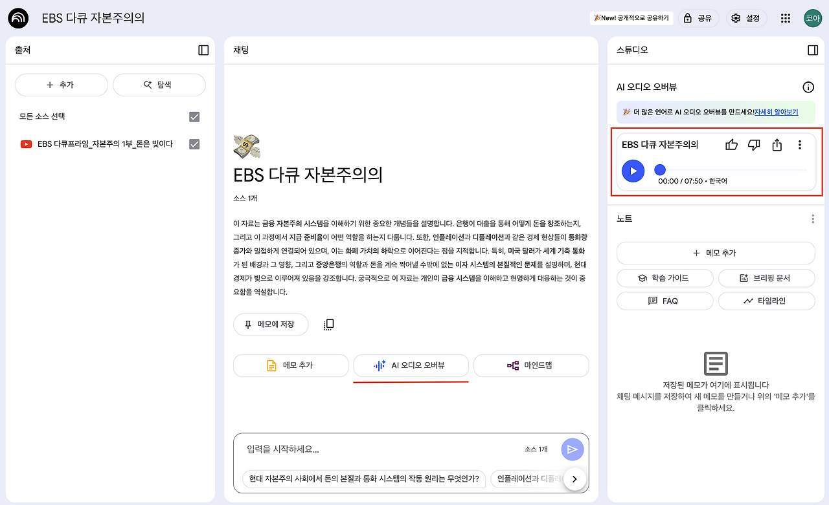The height and width of the screenshot is (505, 829).
Task: Give the audio overview a thumbs up
Action: pos(731,145)
